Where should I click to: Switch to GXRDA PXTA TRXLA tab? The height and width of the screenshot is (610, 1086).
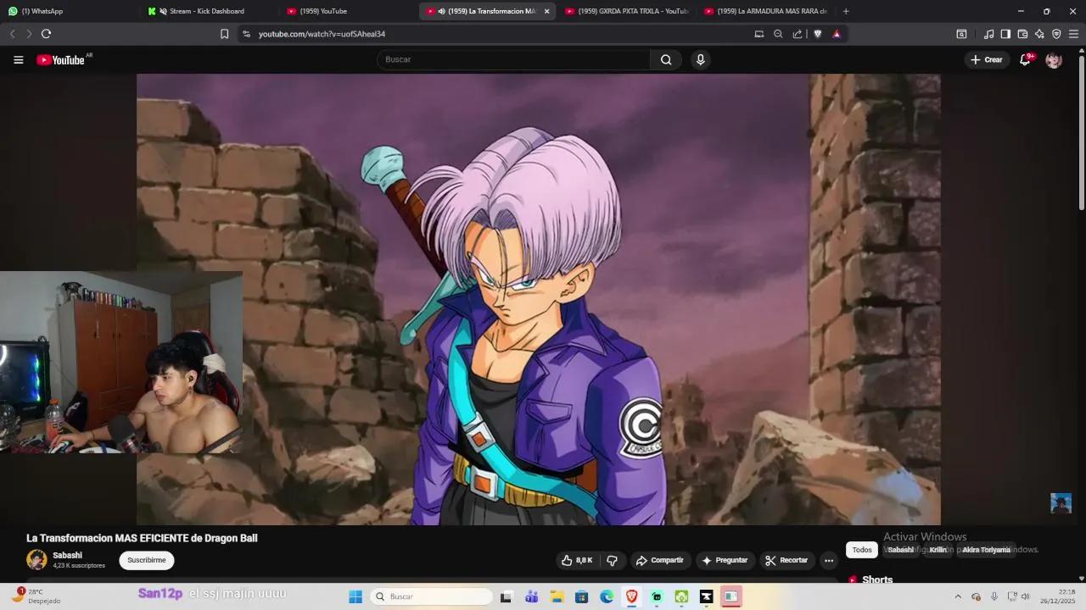click(x=626, y=11)
